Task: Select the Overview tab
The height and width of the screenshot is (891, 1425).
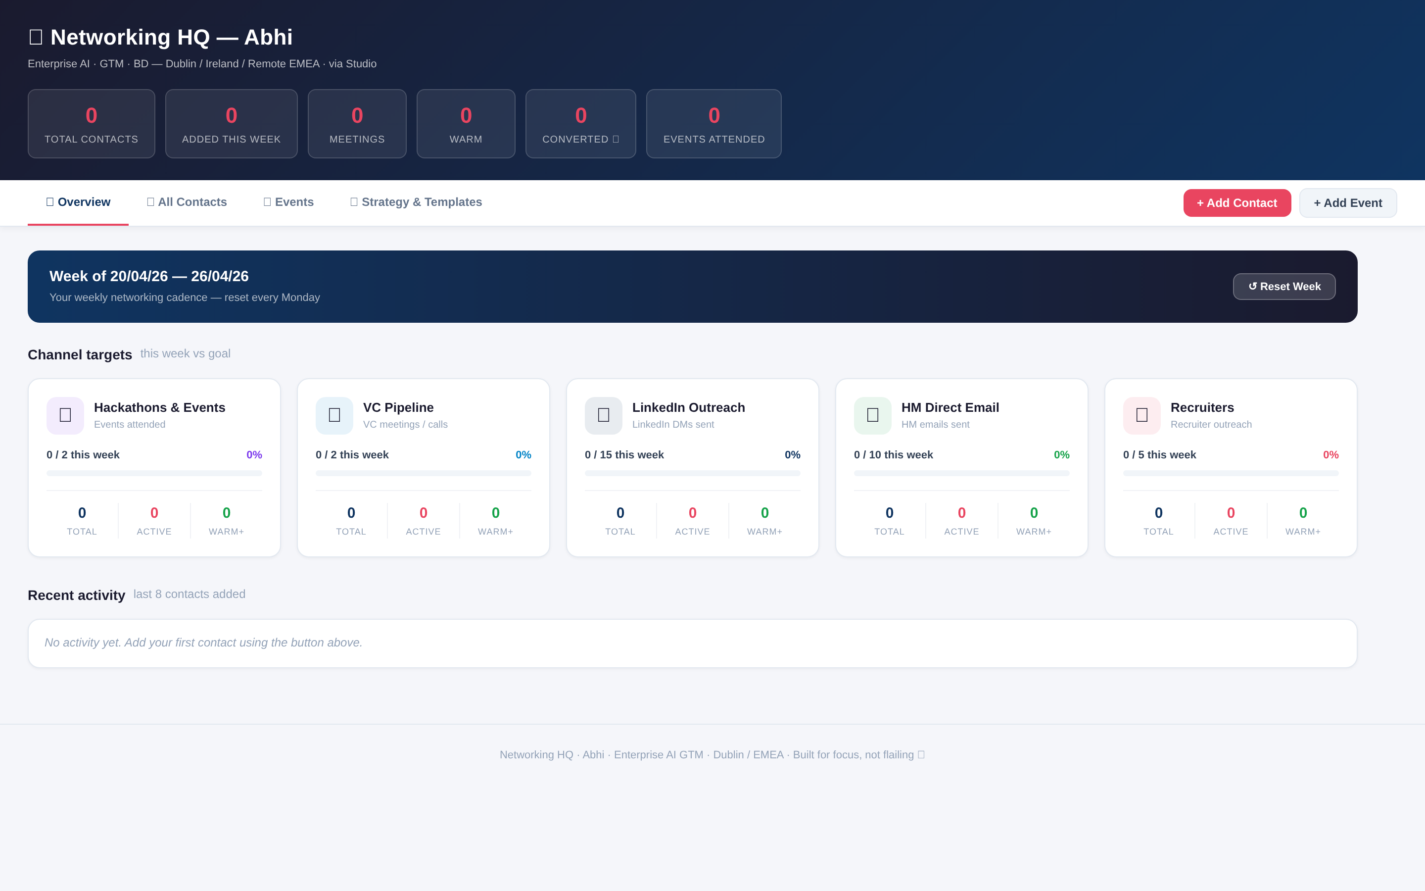Action: (78, 202)
